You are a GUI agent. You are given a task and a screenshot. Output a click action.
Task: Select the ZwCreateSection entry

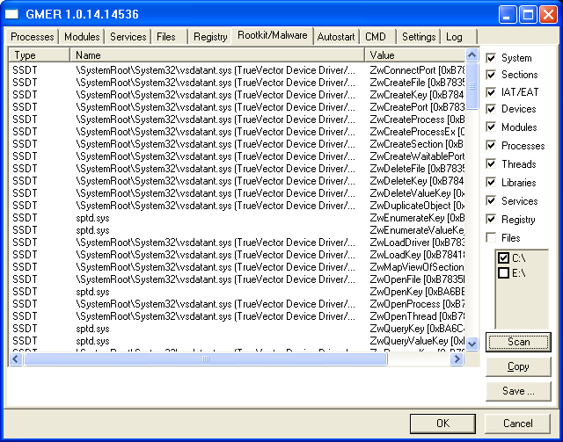tap(237, 144)
